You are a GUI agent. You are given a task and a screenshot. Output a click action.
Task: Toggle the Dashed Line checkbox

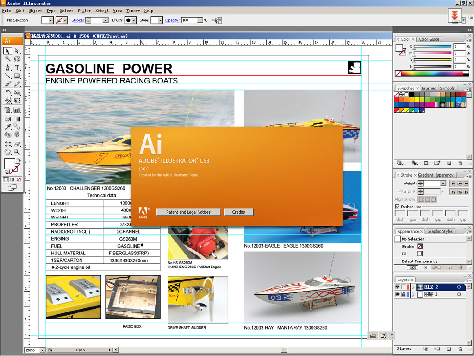point(397,206)
